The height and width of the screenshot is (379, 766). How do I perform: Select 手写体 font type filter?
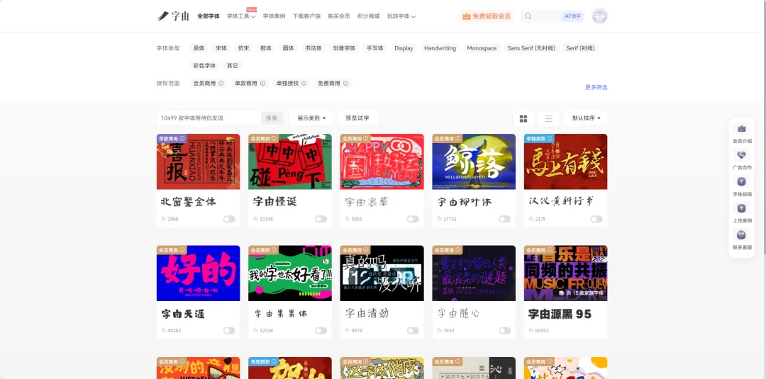click(x=375, y=48)
